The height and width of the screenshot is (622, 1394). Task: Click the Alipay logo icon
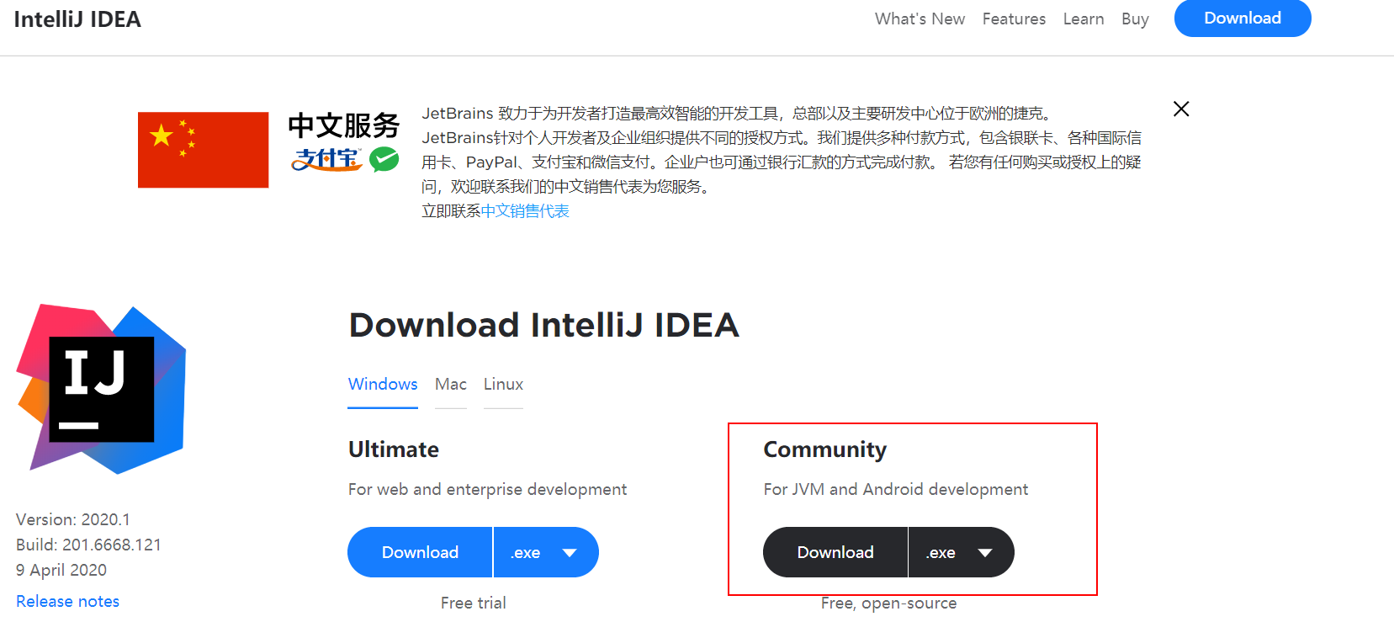326,159
